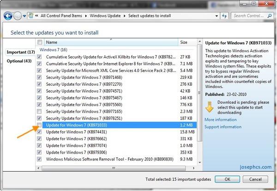Click the yellow download pending arrow icon
The image size is (277, 191).
tap(210, 107)
